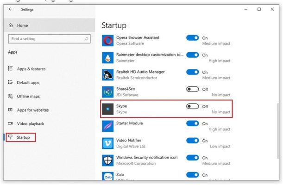Disable Rainmeter startup toggle
This screenshot has height=185, width=283.
pos(193,55)
